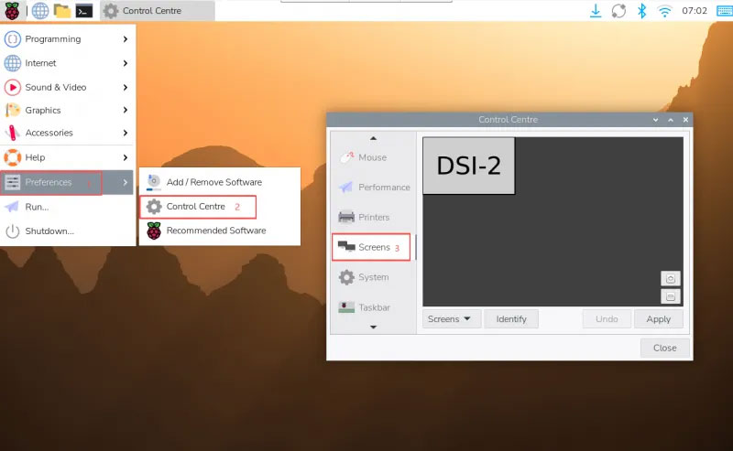Click the download updates tray icon

(596, 11)
